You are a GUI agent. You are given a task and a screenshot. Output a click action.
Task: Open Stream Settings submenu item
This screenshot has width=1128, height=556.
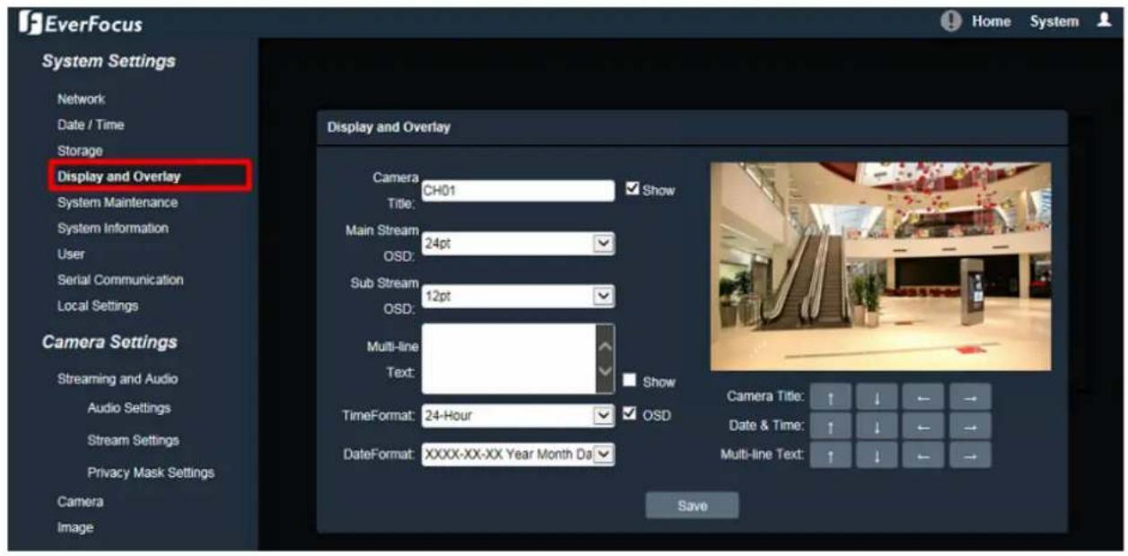[133, 440]
